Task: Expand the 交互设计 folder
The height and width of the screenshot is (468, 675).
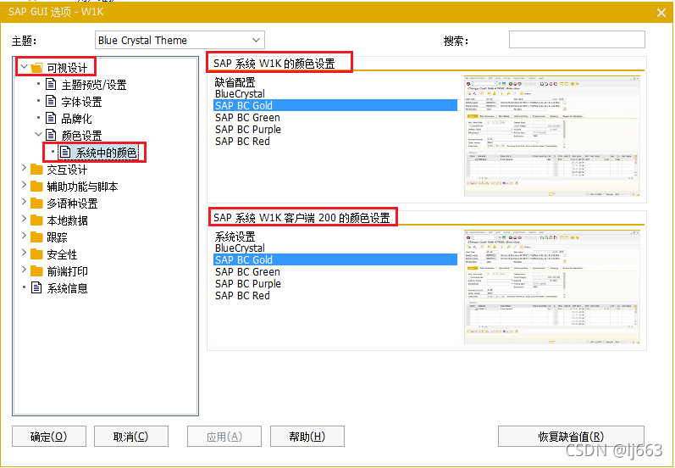Action: 24,169
